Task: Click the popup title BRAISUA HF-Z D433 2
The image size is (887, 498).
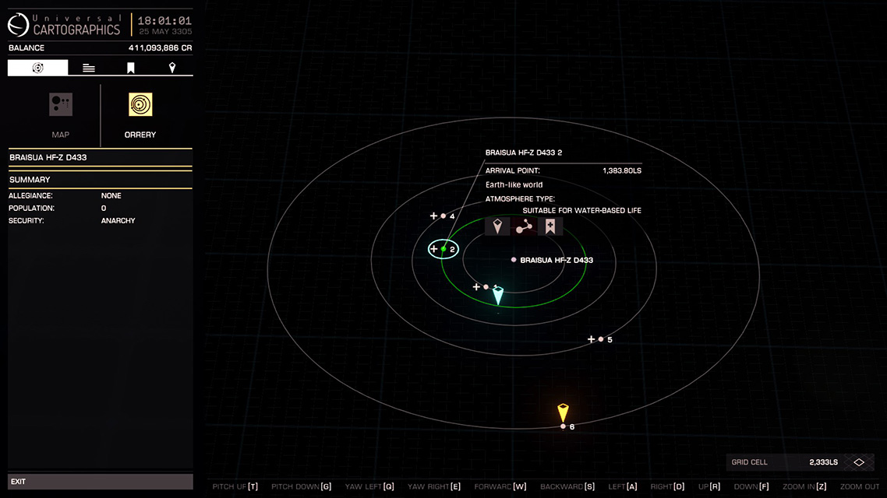Action: (x=524, y=153)
